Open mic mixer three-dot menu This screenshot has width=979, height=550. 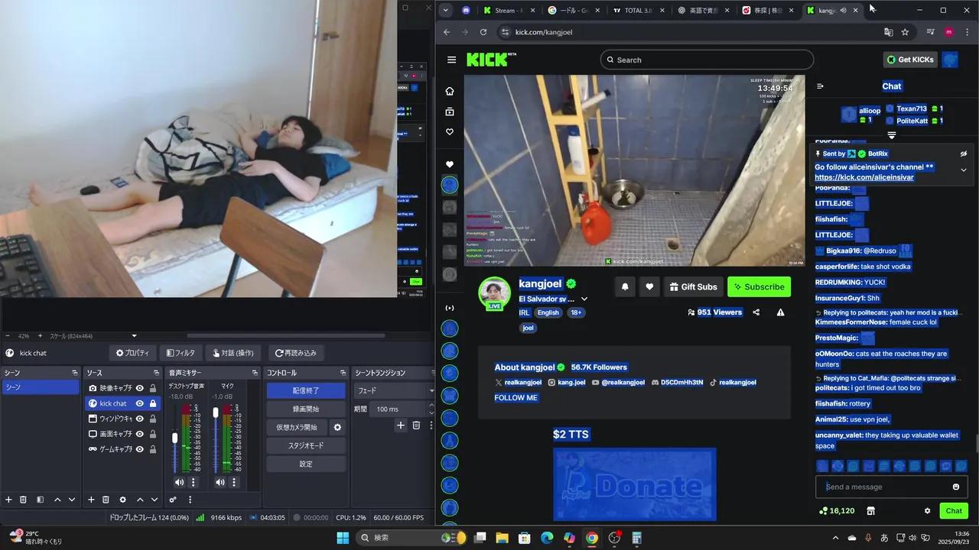tap(234, 482)
